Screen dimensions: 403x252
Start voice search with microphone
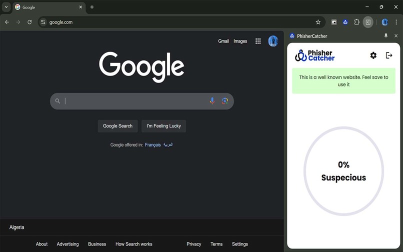click(212, 101)
